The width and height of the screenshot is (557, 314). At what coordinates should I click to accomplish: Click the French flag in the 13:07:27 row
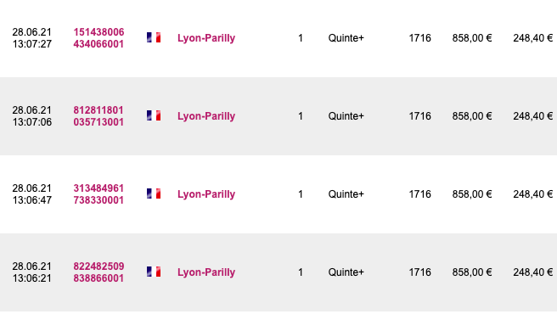154,37
